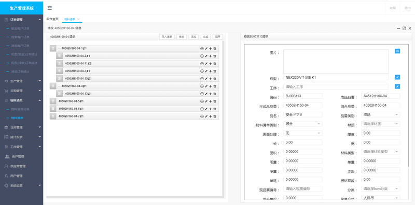Click the 添加 button
This screenshot has height=205, width=415.
(x=193, y=37)
